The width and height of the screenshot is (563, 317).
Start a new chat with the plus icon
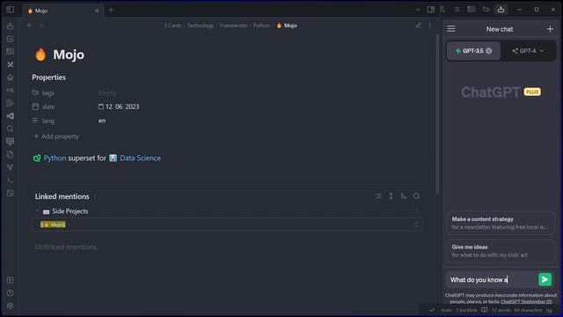pyautogui.click(x=550, y=29)
